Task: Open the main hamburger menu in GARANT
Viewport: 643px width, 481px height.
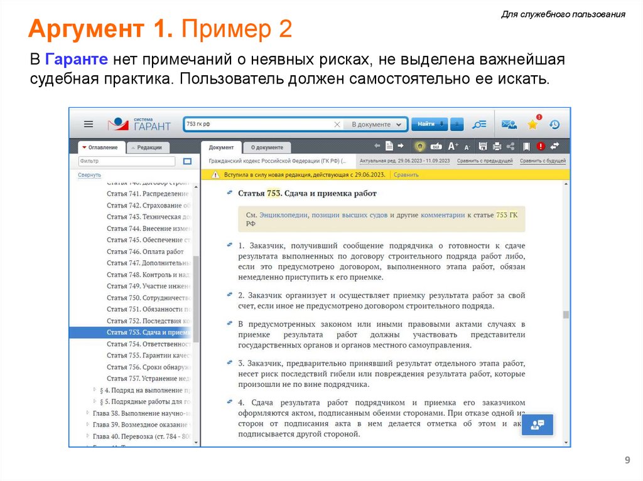Action: [x=88, y=124]
